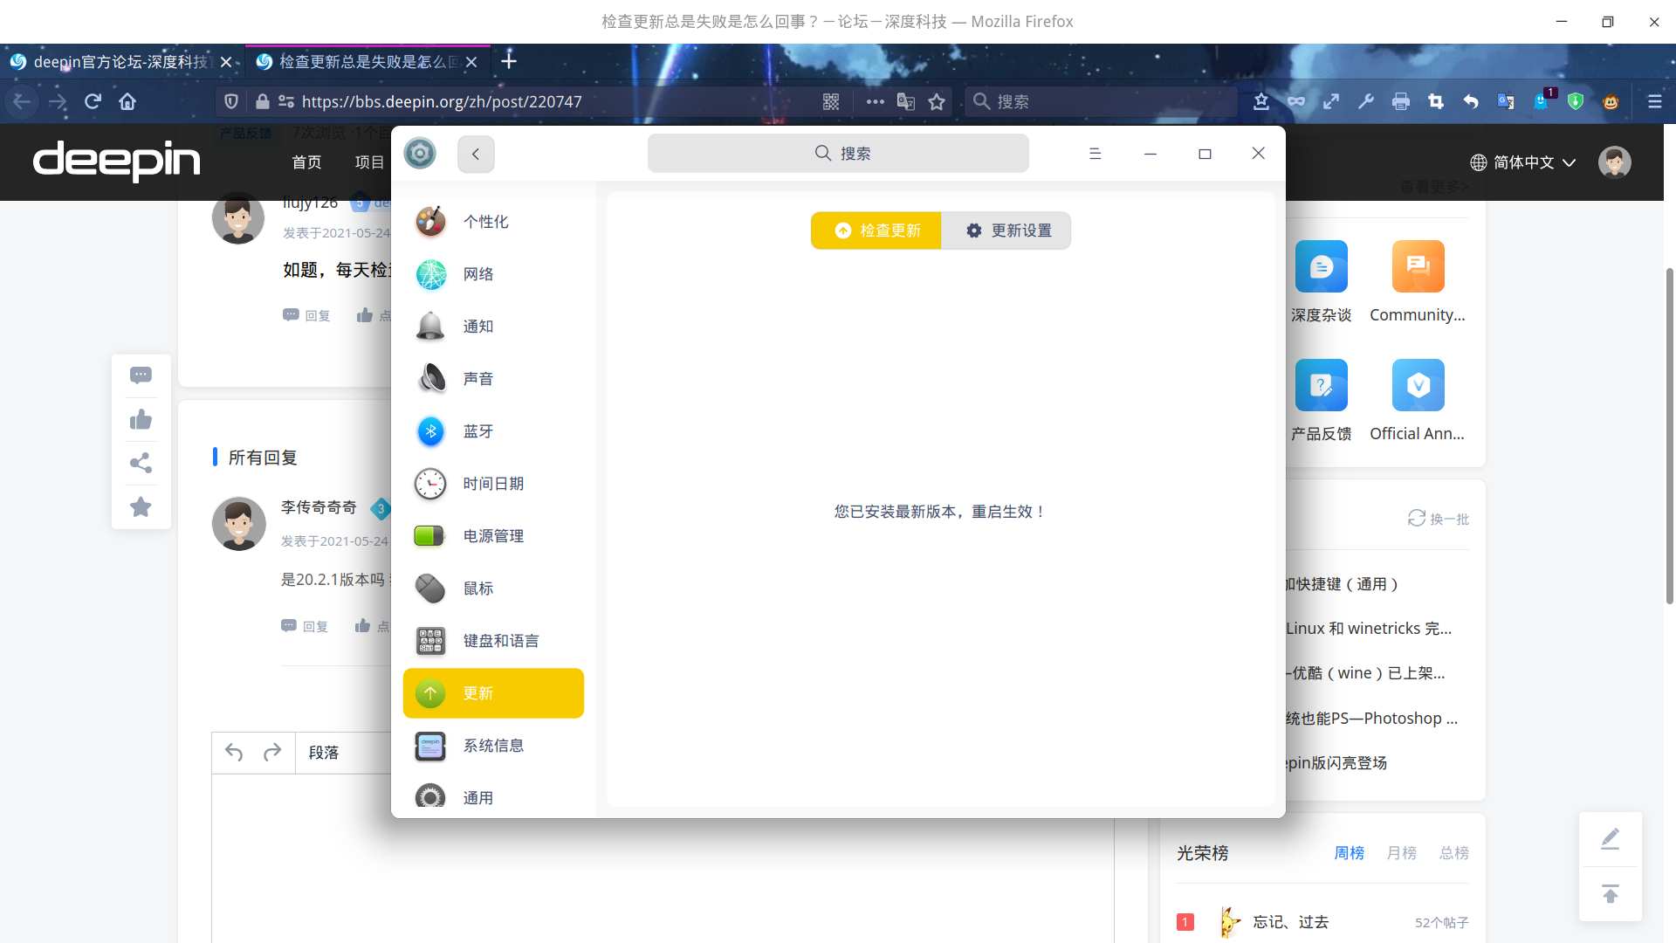The image size is (1676, 943).
Task: Bookmark this page with star icon
Action: pyautogui.click(x=937, y=102)
